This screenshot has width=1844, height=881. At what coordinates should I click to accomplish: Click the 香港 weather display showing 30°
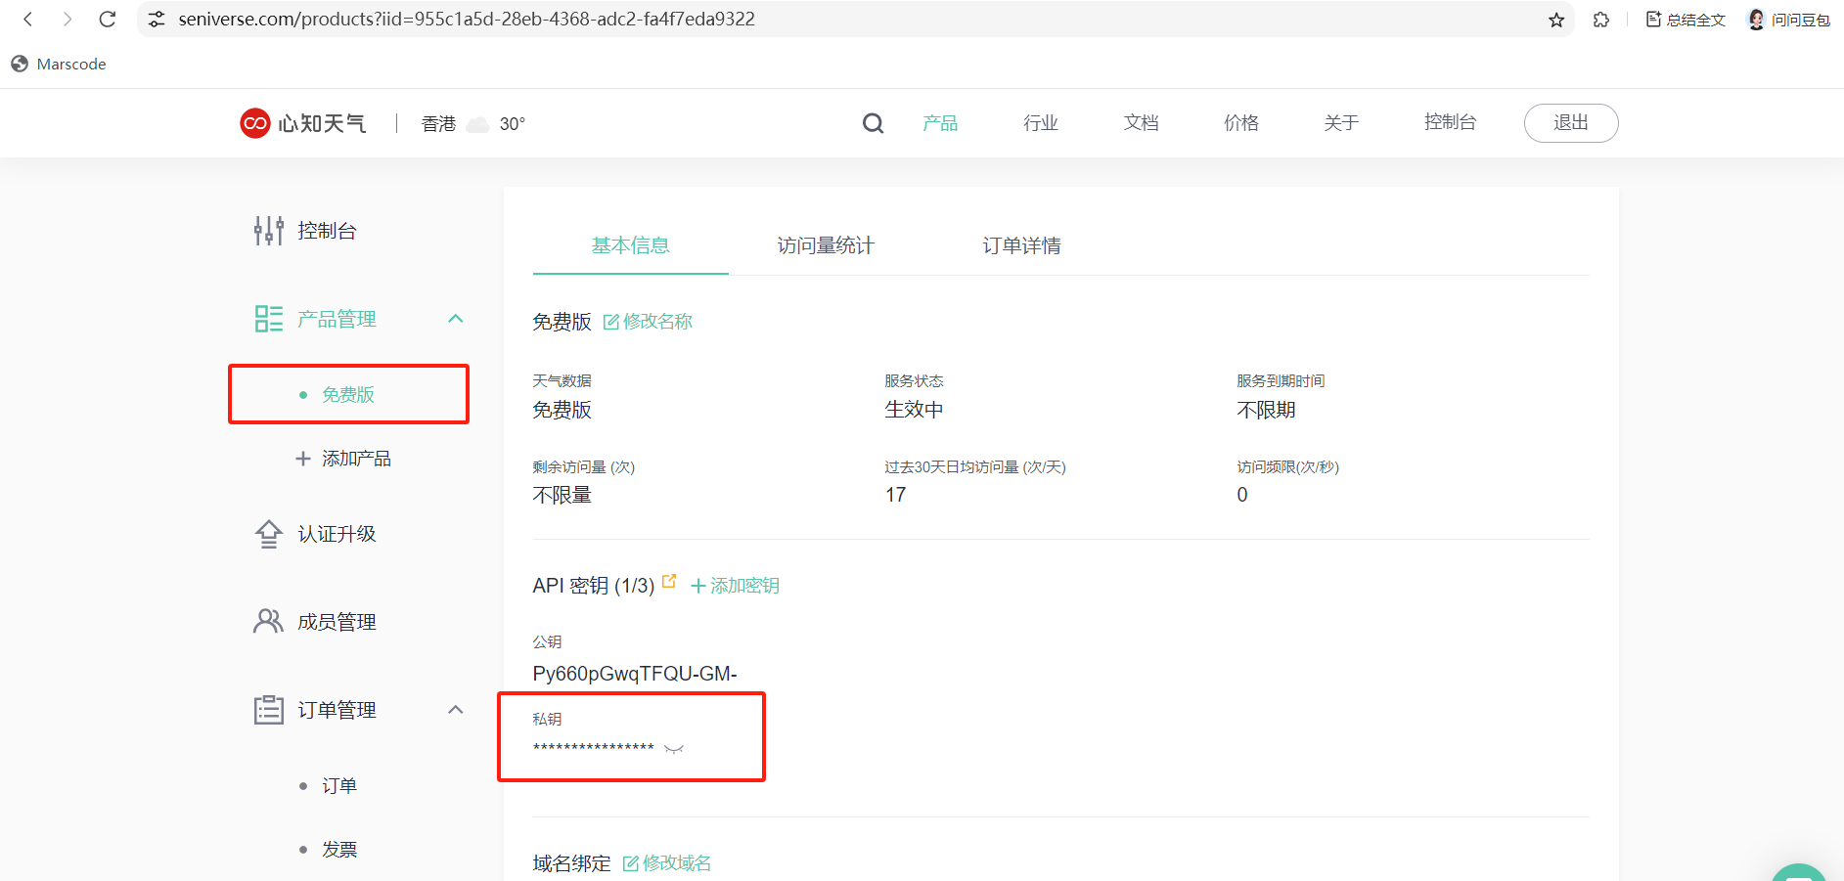[x=472, y=123]
